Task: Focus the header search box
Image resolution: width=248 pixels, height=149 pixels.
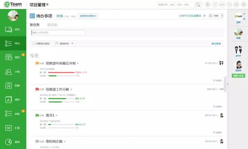Action: pyautogui.click(x=176, y=5)
